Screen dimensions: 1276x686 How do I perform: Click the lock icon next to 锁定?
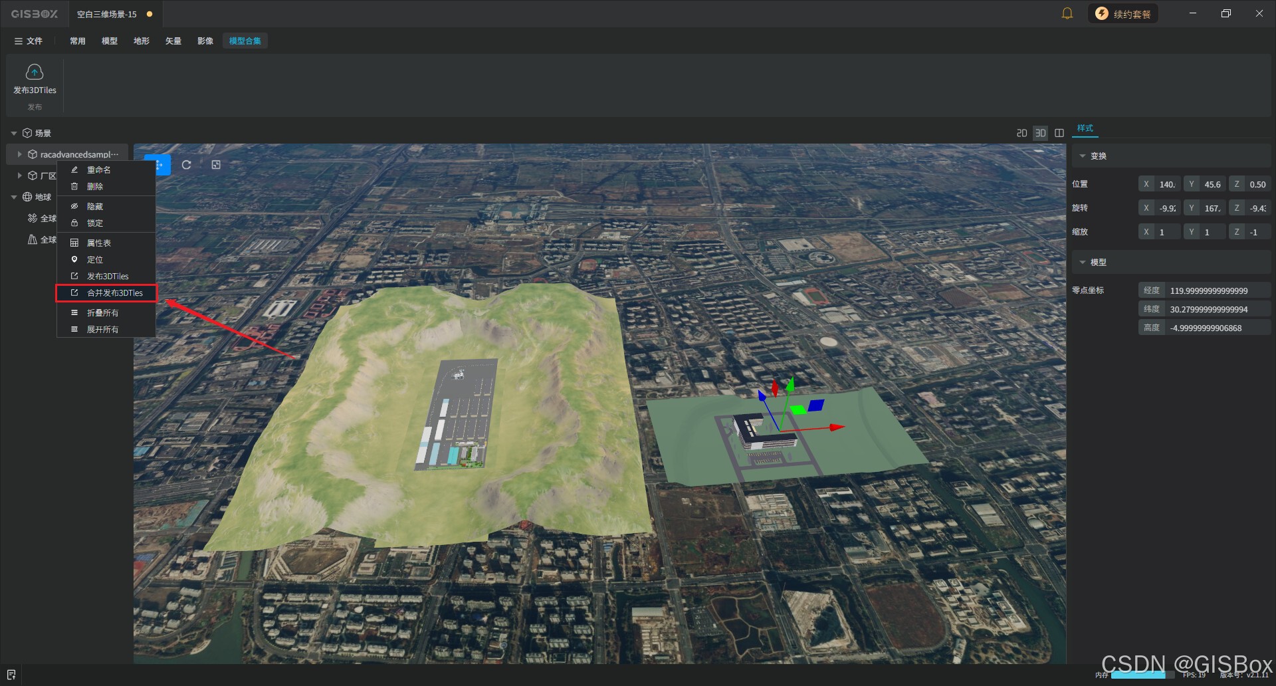[74, 223]
